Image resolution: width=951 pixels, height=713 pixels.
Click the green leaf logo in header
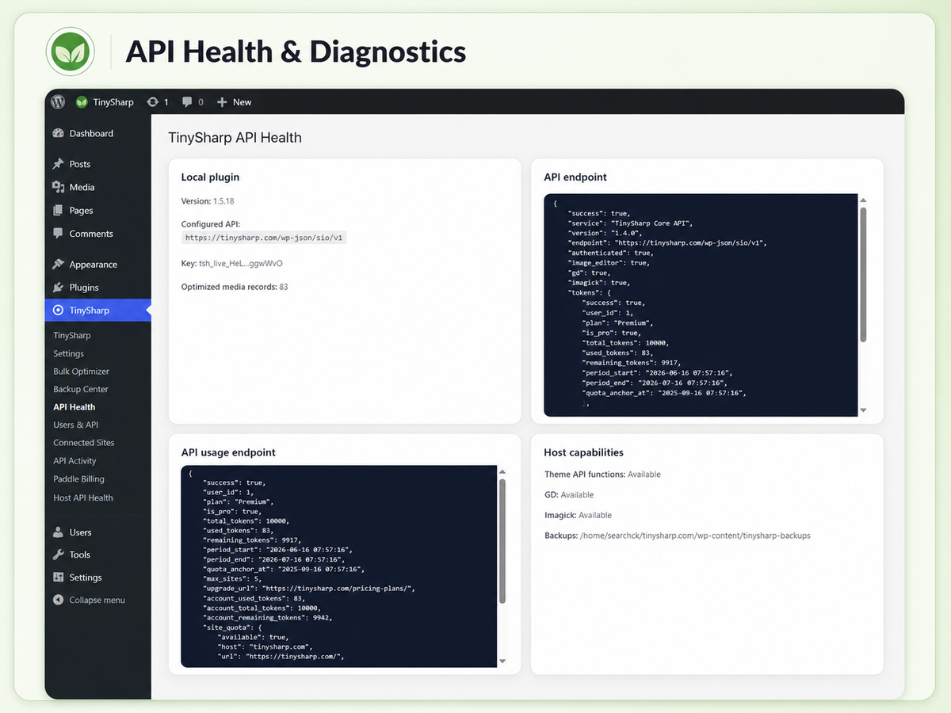click(71, 51)
